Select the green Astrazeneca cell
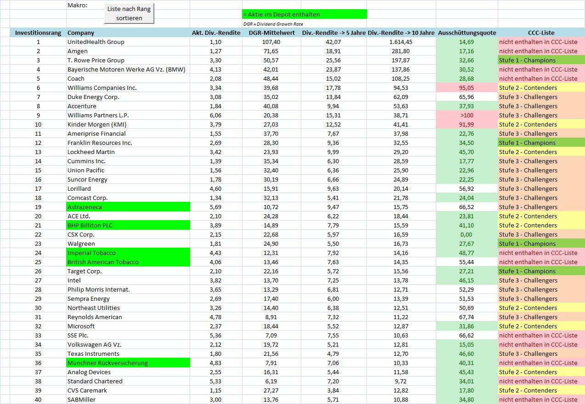The width and height of the screenshot is (585, 404). click(x=128, y=207)
